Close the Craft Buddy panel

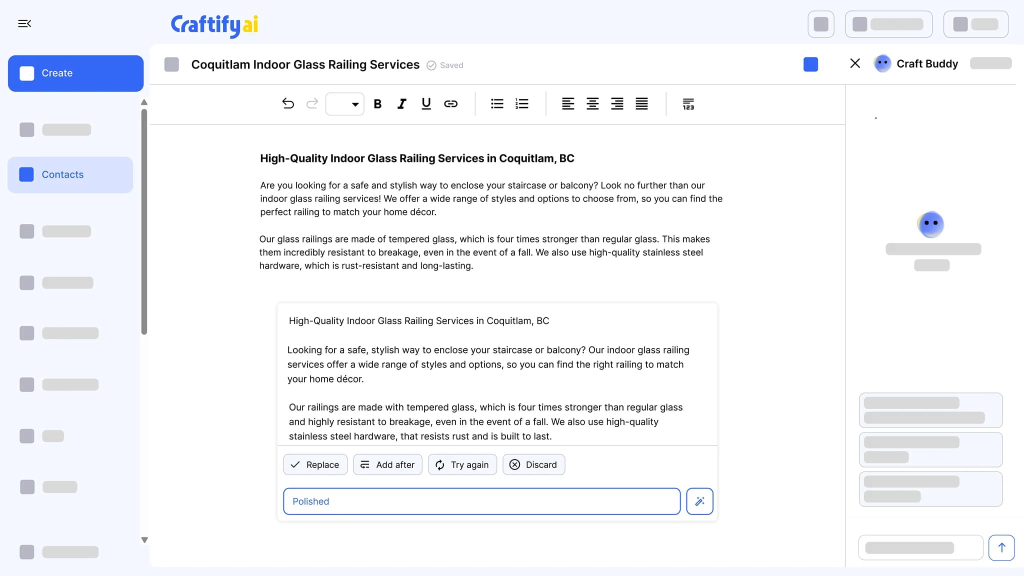pyautogui.click(x=855, y=63)
